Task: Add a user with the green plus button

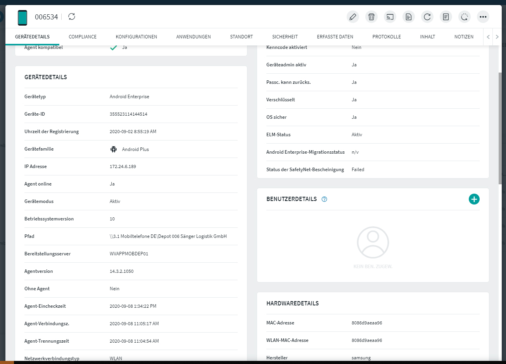Action: click(x=474, y=199)
